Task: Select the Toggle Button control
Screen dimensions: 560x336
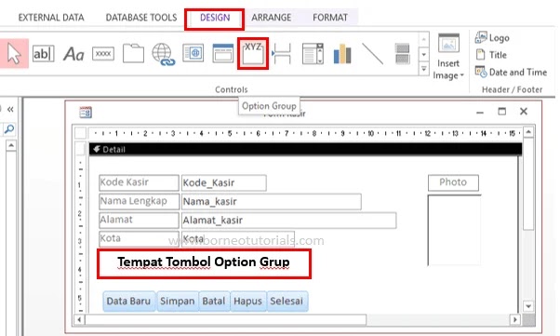Action: point(403,54)
